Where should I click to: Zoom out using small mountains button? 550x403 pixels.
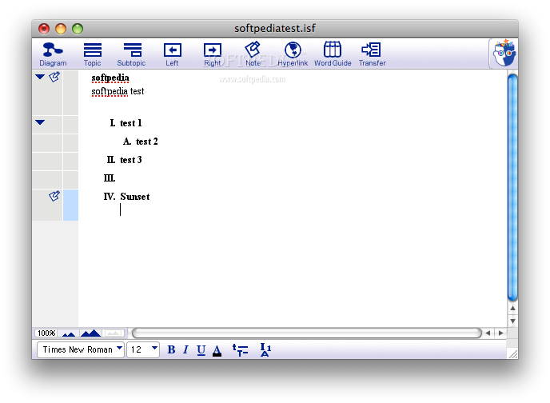(69, 333)
